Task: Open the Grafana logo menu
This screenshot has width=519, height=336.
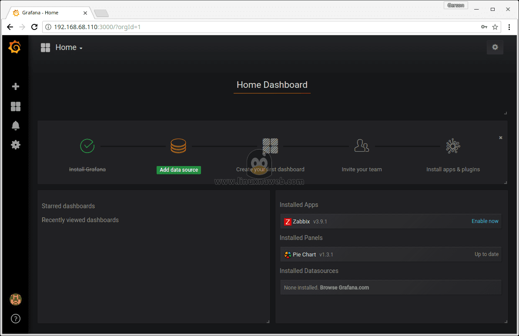Action: pos(15,47)
